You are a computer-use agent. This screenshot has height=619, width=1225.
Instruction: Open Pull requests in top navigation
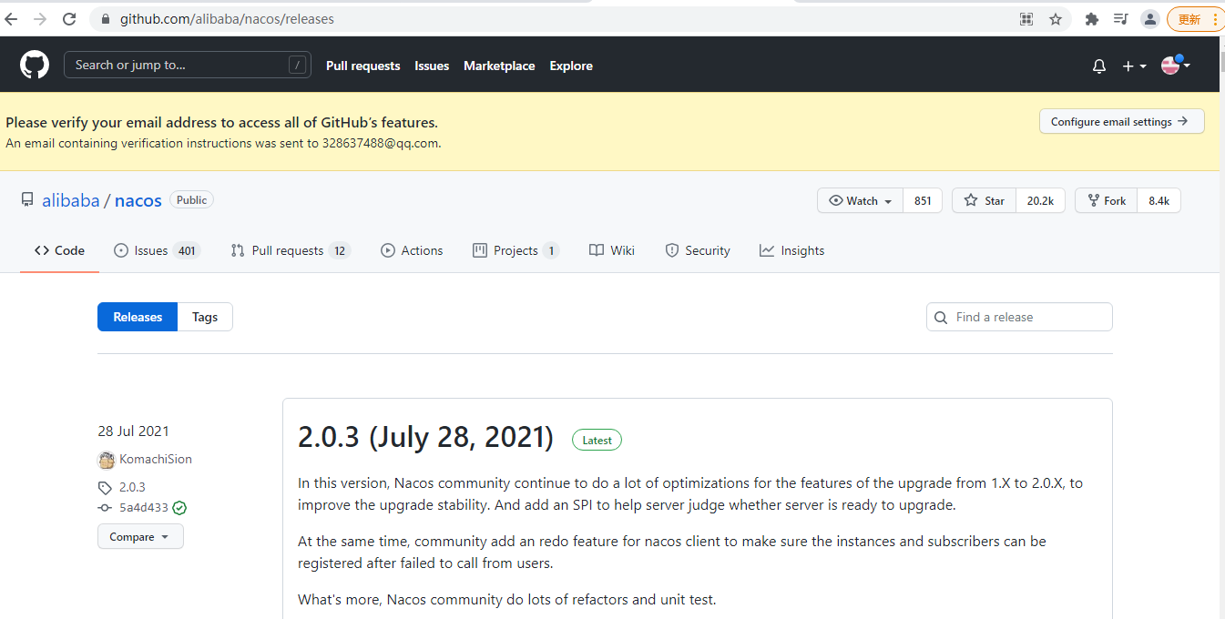click(x=363, y=66)
